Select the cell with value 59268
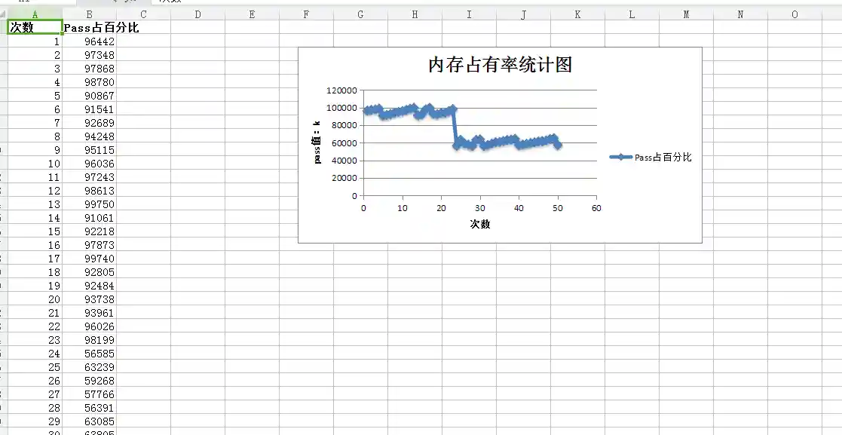Viewport: 842px width, 435px height. click(89, 380)
